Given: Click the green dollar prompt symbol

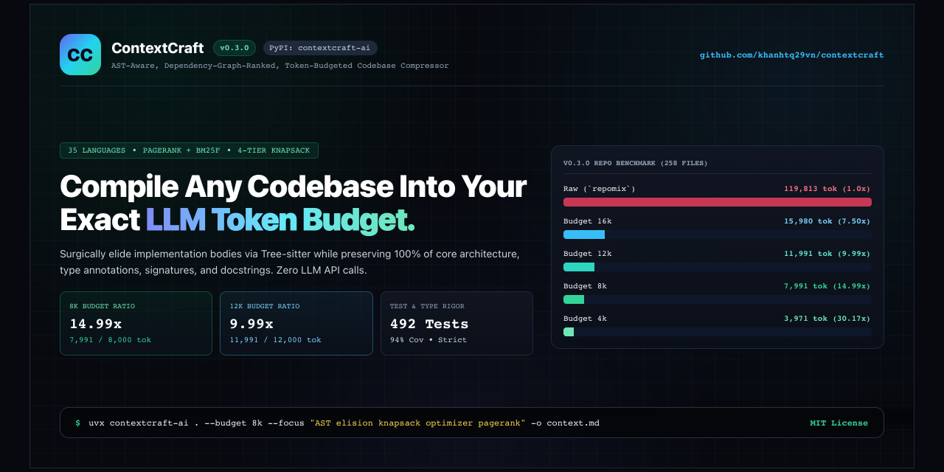Looking at the screenshot, I should [x=77, y=423].
